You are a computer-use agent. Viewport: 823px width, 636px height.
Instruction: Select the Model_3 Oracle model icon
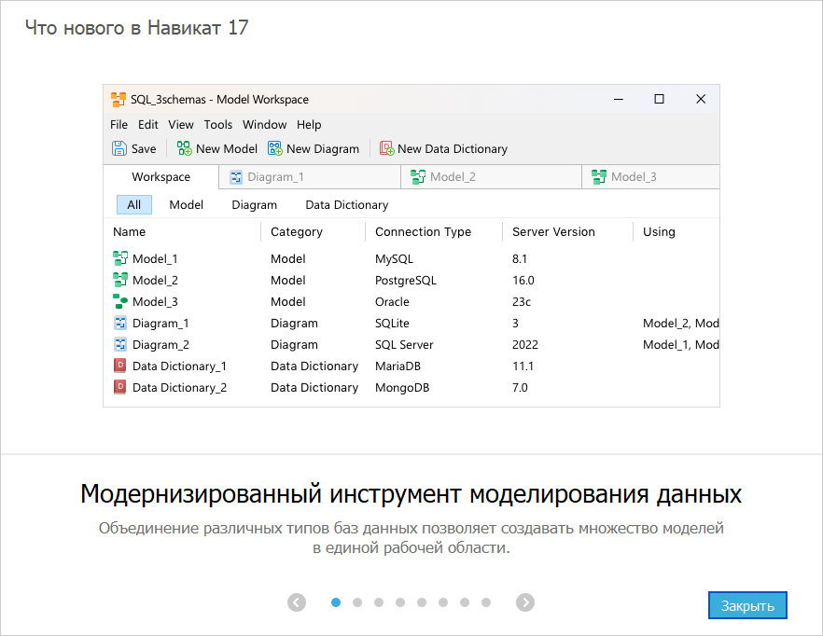tap(119, 301)
